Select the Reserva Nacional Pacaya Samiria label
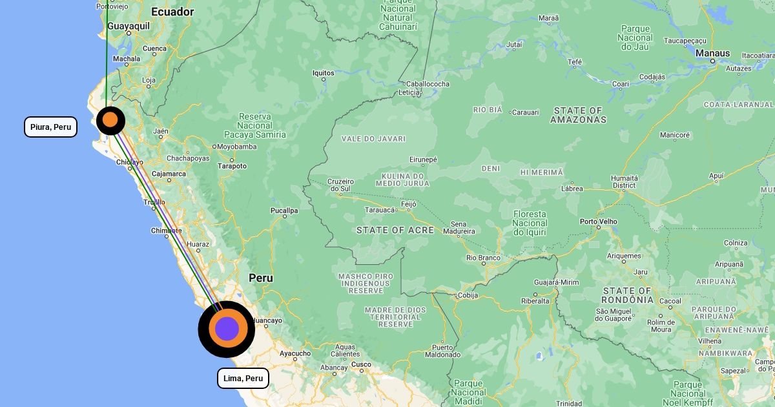775x407 pixels. coord(254,125)
